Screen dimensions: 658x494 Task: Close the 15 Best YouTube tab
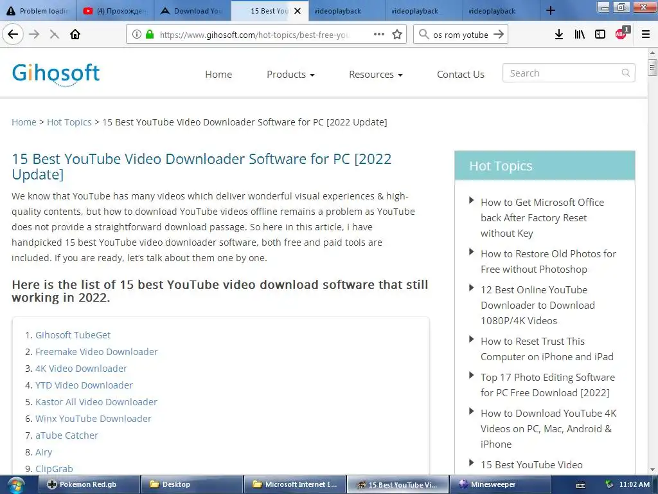click(298, 11)
